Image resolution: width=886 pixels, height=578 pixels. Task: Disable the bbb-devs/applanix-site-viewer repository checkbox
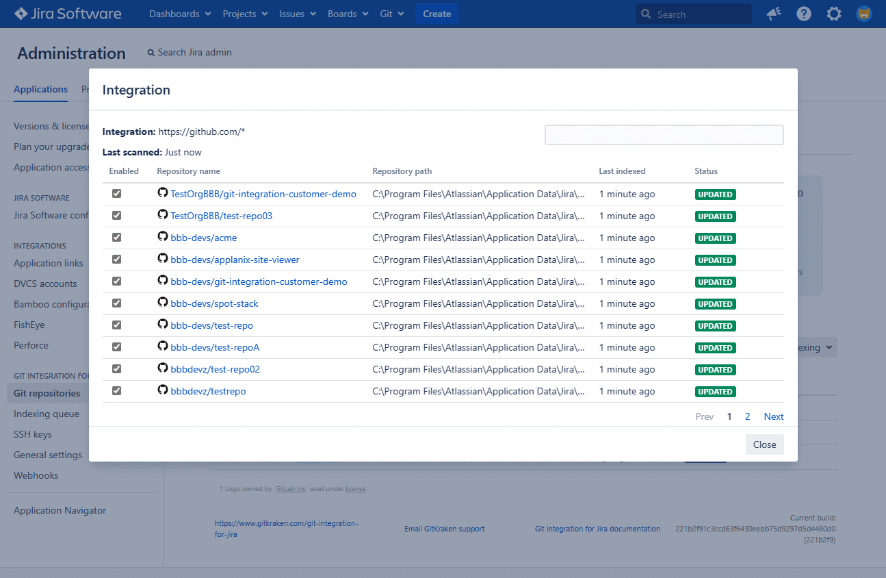[117, 260]
